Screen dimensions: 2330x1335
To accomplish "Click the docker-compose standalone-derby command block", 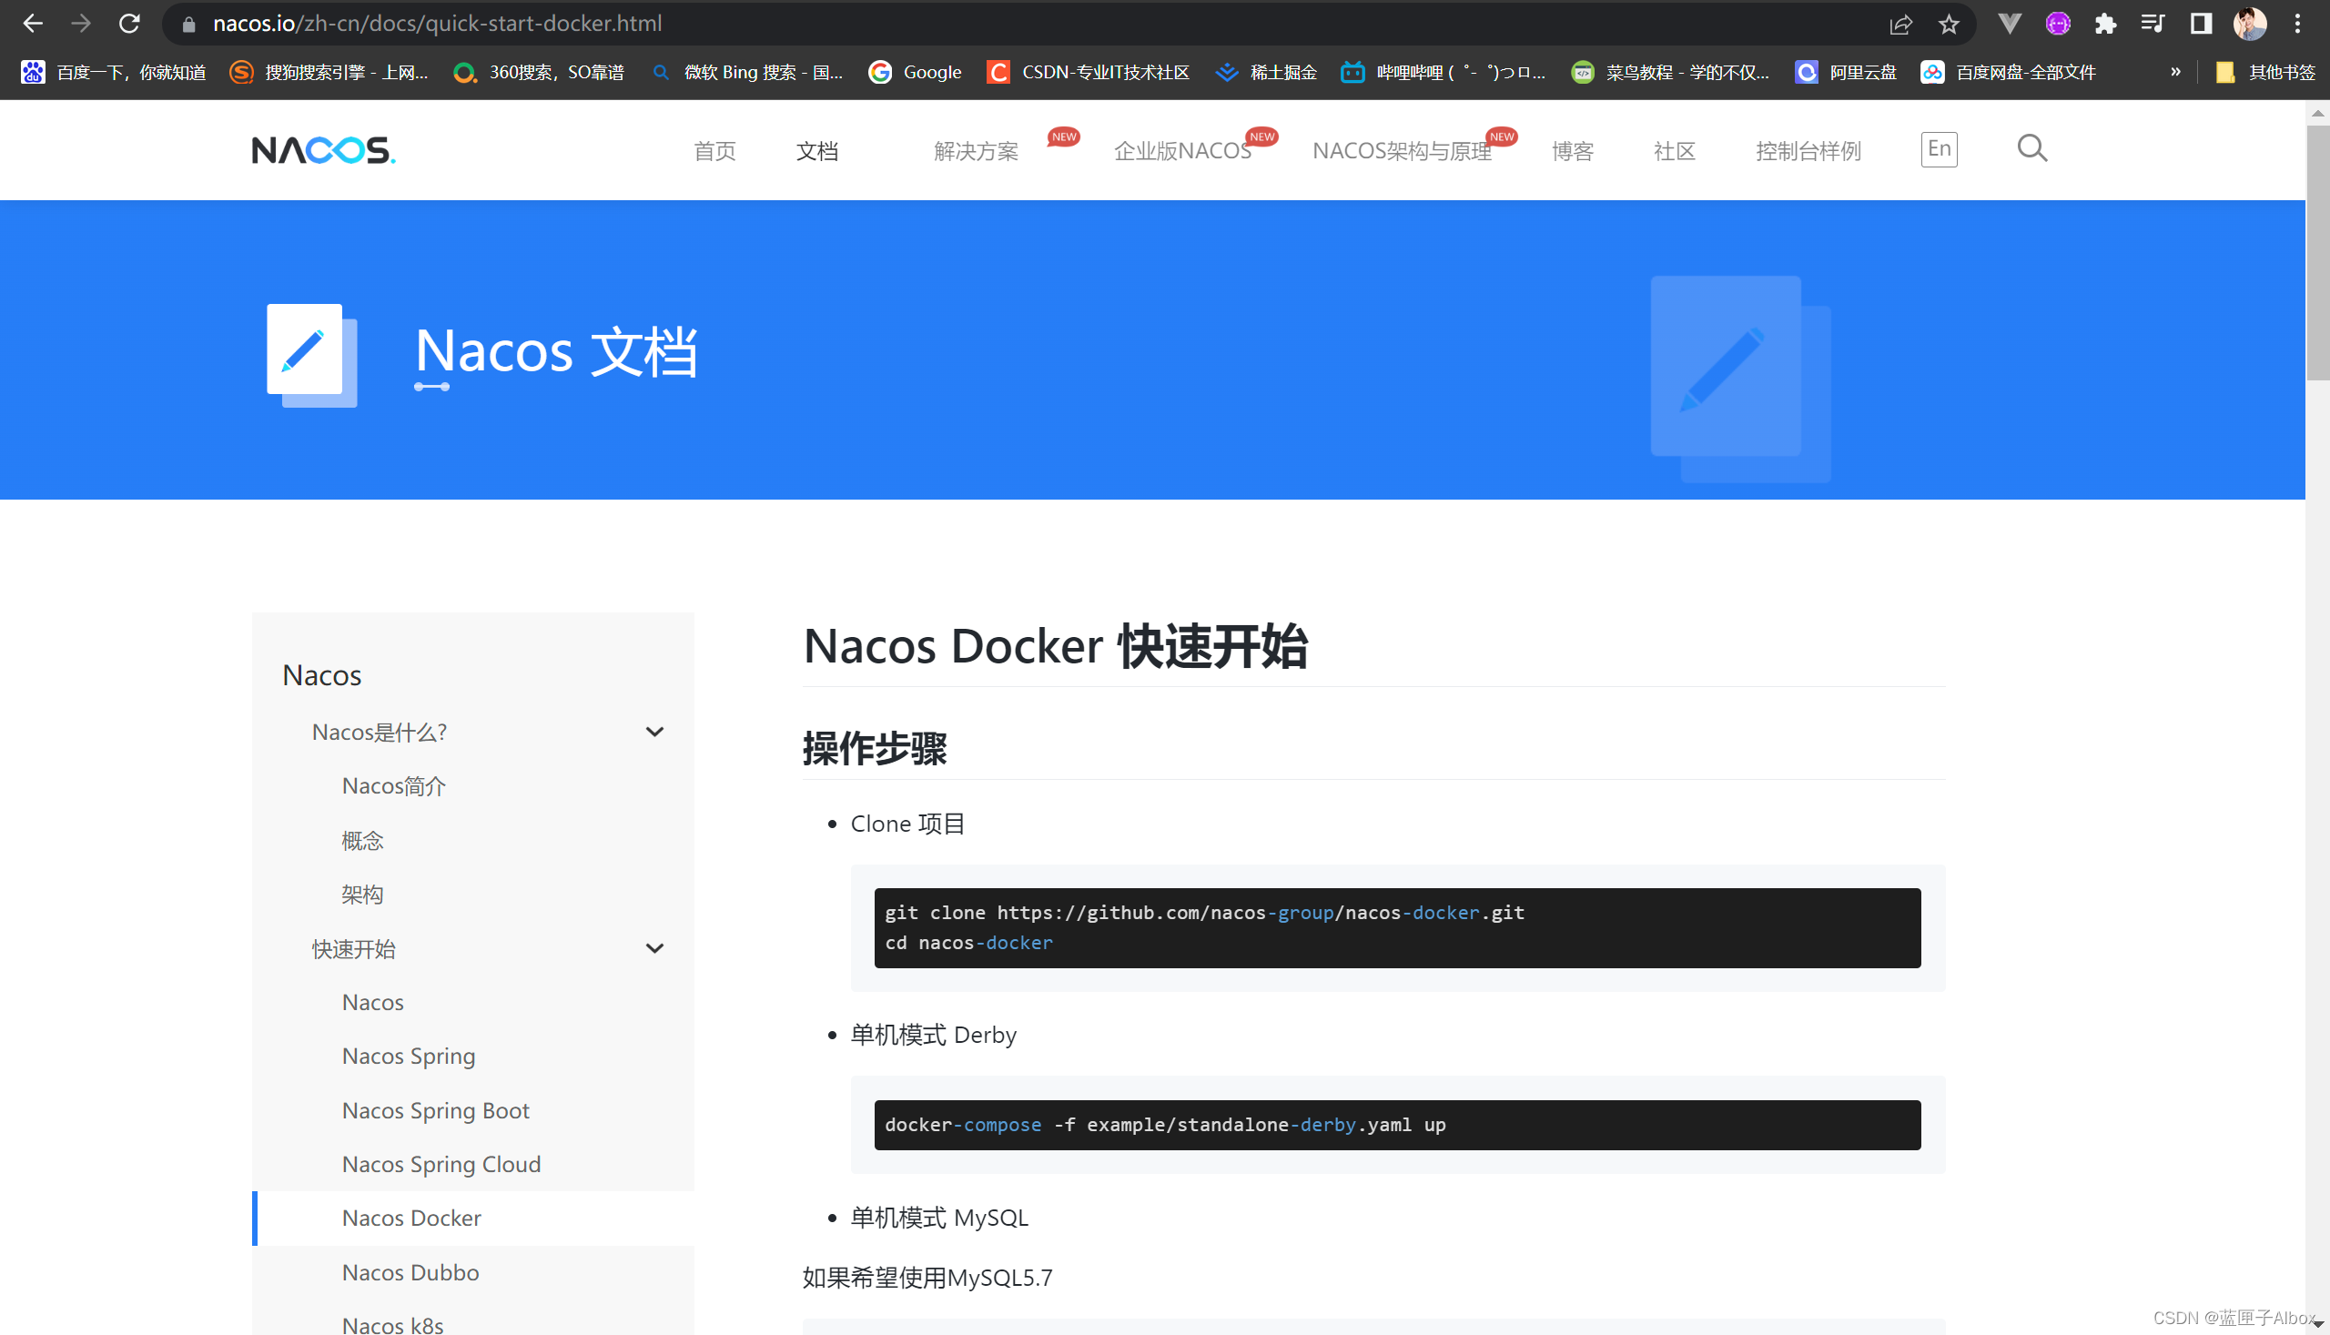I will [x=1396, y=1124].
